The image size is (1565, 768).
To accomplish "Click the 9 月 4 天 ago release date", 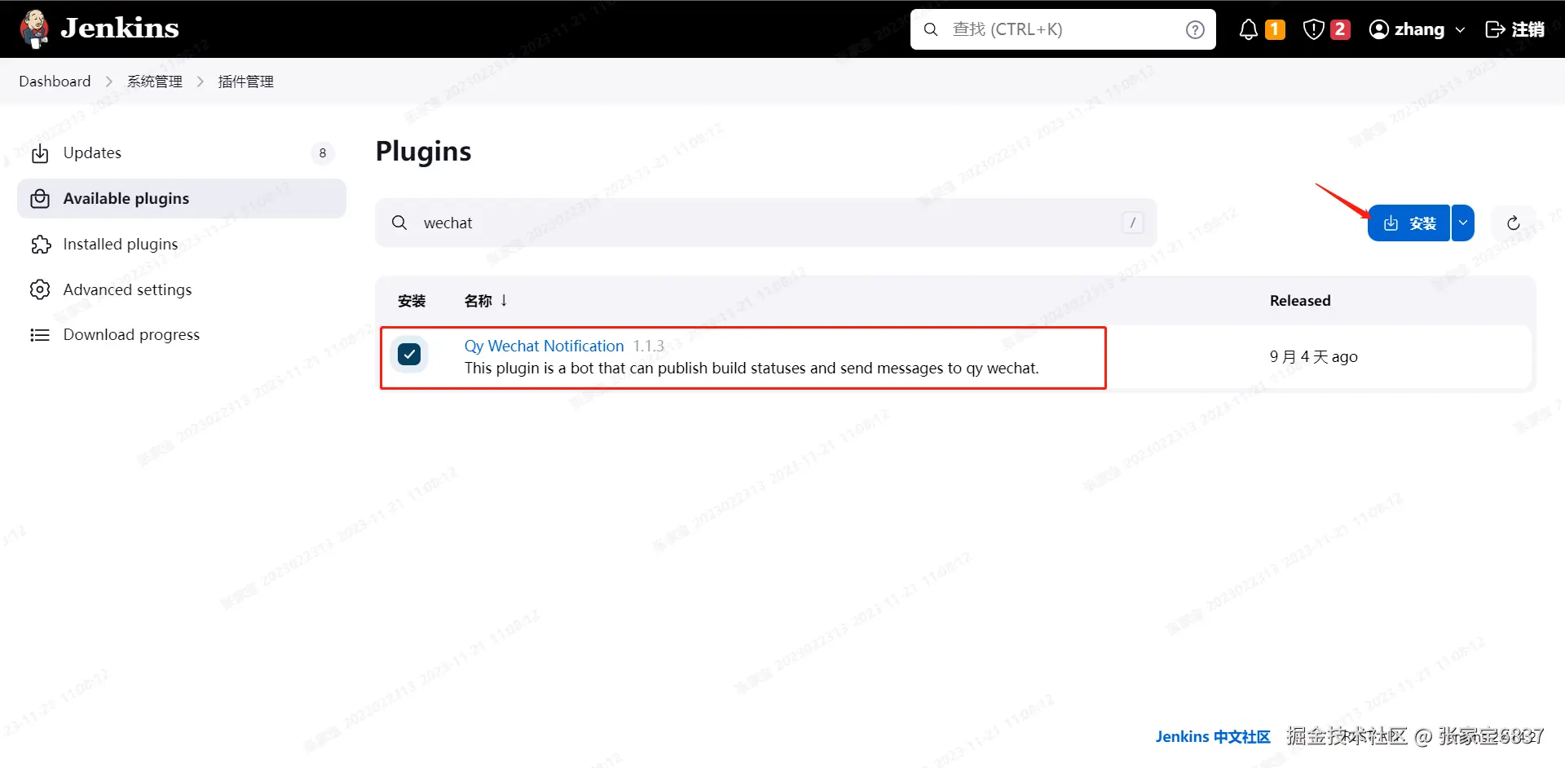I will (x=1314, y=357).
